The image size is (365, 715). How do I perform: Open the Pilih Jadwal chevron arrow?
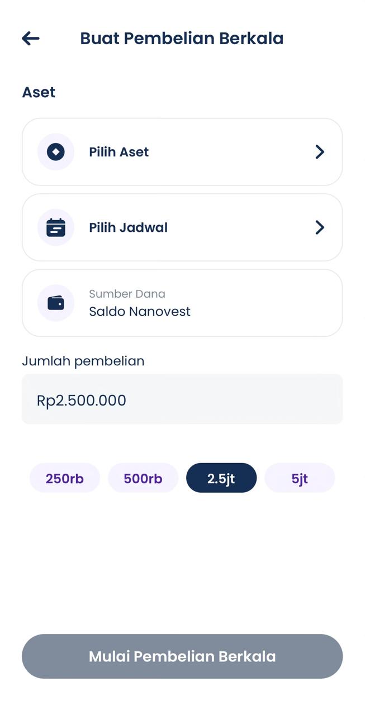tap(319, 227)
